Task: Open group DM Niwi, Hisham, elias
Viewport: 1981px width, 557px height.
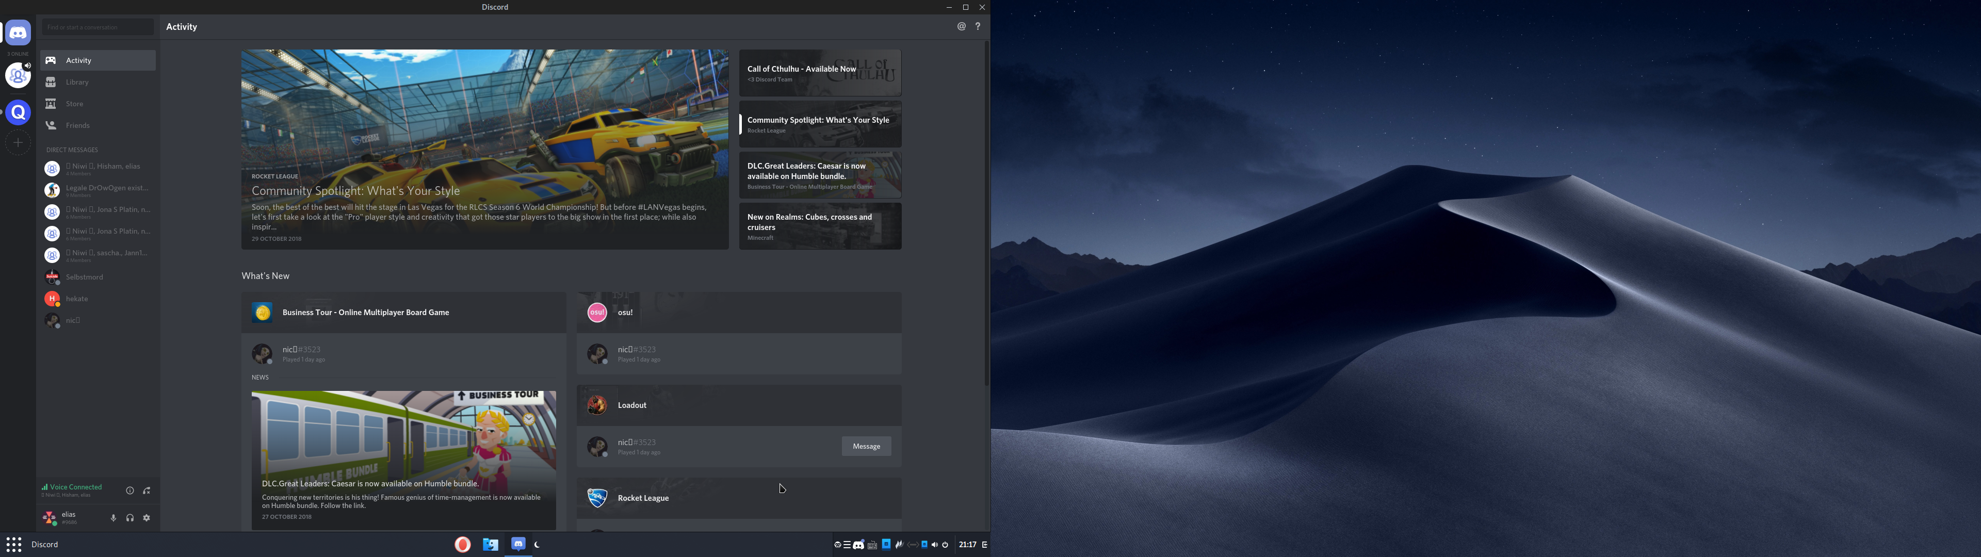Action: [x=99, y=169]
